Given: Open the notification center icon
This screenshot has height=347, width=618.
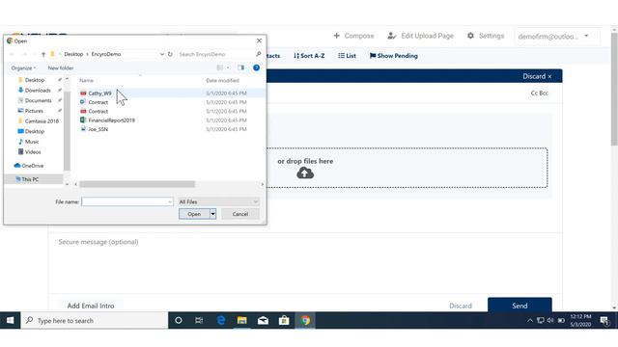Looking at the screenshot, I should [x=604, y=321].
